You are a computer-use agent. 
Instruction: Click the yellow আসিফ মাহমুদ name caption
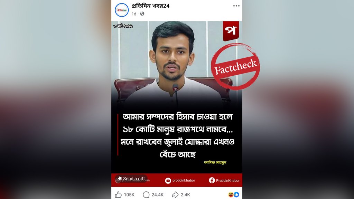pos(215,162)
